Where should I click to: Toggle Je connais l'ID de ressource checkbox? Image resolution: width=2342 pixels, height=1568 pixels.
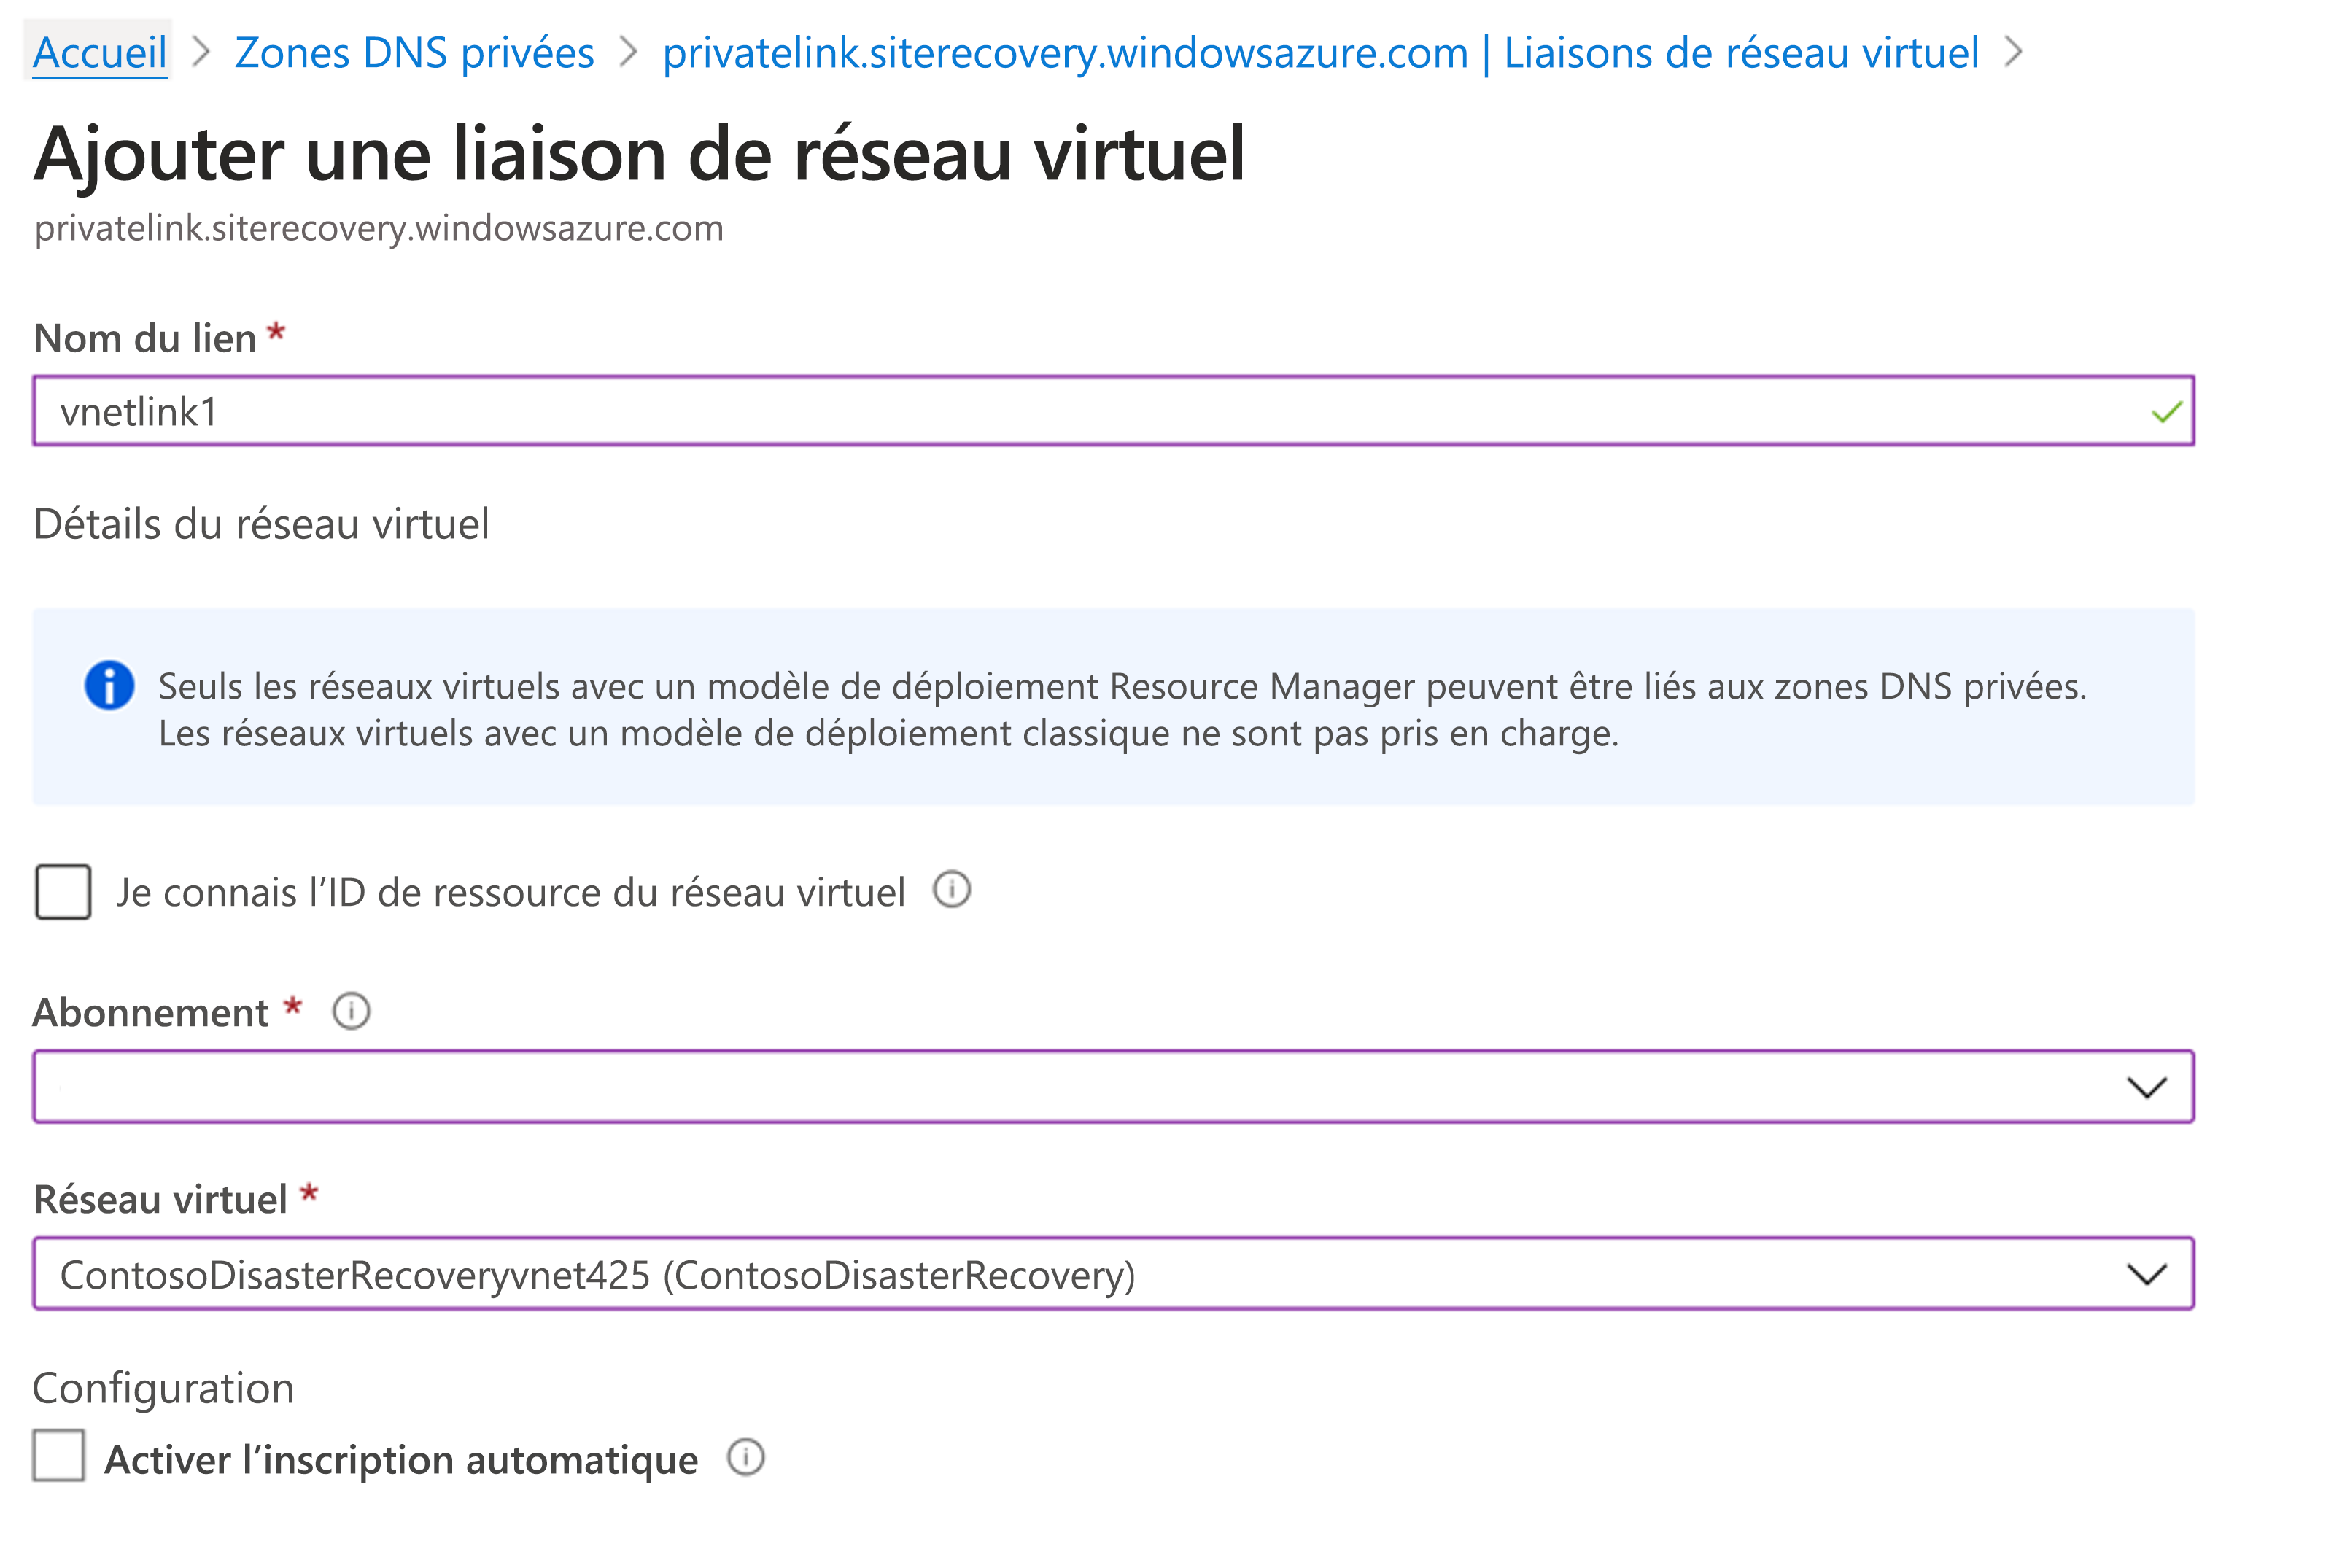63,893
